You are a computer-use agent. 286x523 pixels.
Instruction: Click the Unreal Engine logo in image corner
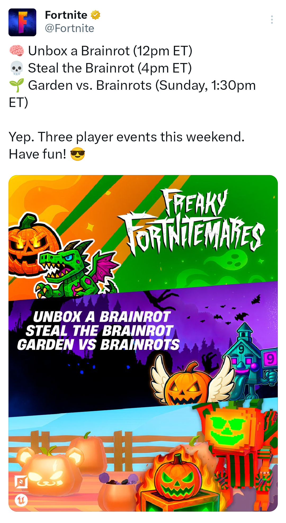[x=21, y=500]
